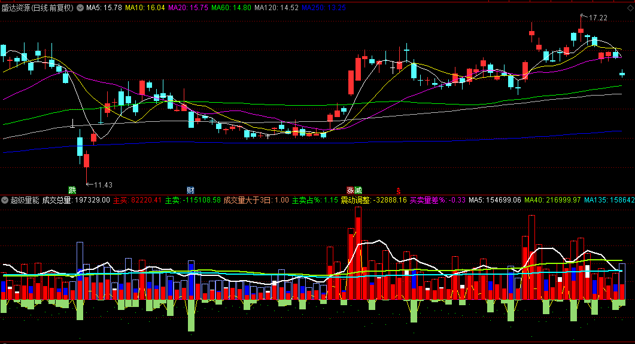Select the 主卖占%: 1.15 value

point(315,200)
